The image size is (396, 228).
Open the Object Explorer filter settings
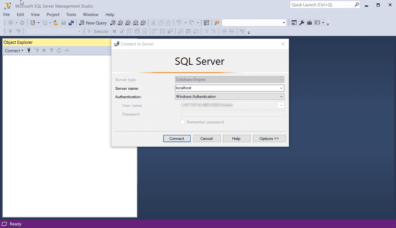point(51,50)
